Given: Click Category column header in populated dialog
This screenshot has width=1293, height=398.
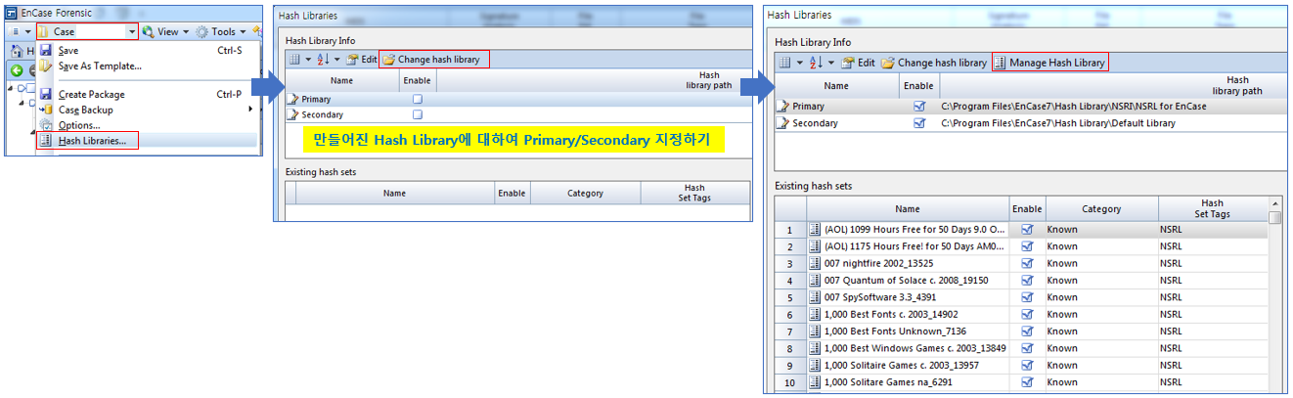Looking at the screenshot, I should coord(1101,208).
